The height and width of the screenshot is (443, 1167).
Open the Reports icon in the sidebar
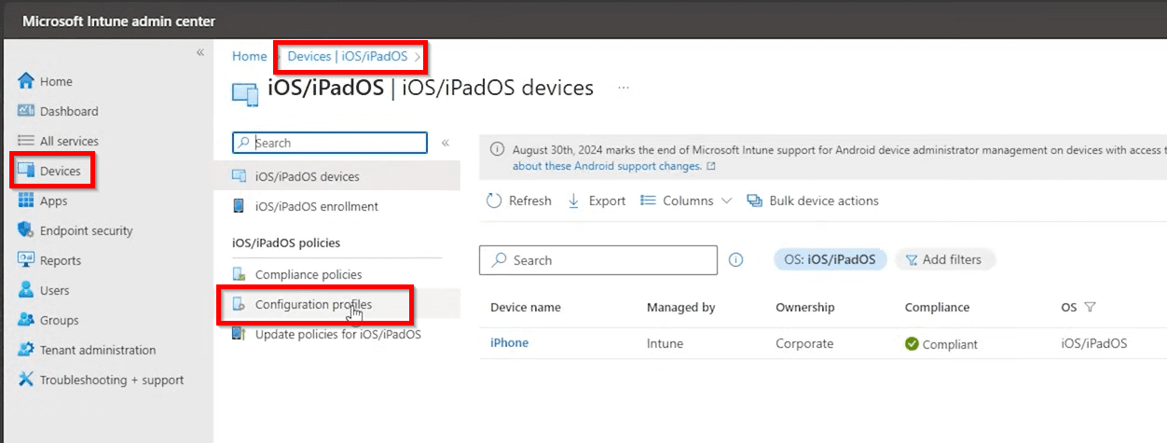click(x=26, y=260)
